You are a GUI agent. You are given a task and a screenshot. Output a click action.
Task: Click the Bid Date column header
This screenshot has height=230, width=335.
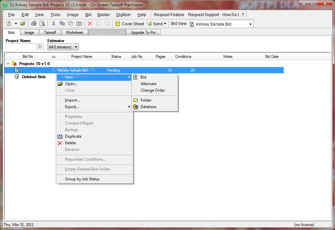(272, 57)
